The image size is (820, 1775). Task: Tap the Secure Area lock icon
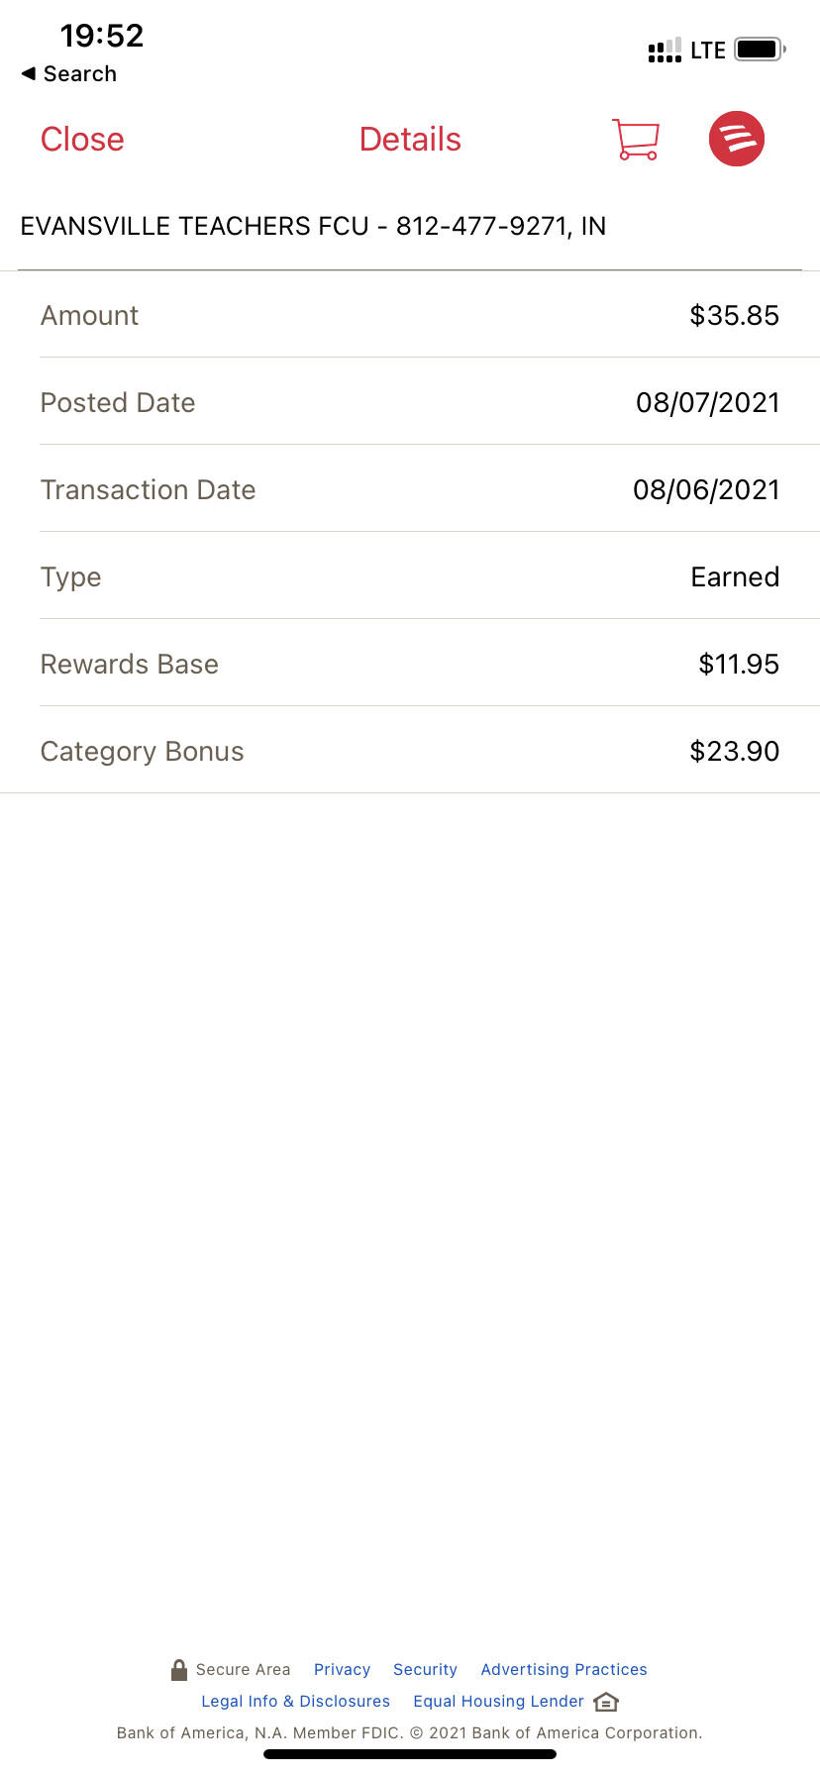pyautogui.click(x=179, y=1670)
